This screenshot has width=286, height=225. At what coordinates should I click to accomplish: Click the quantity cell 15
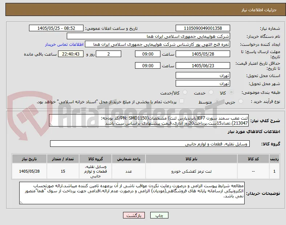point(63,171)
